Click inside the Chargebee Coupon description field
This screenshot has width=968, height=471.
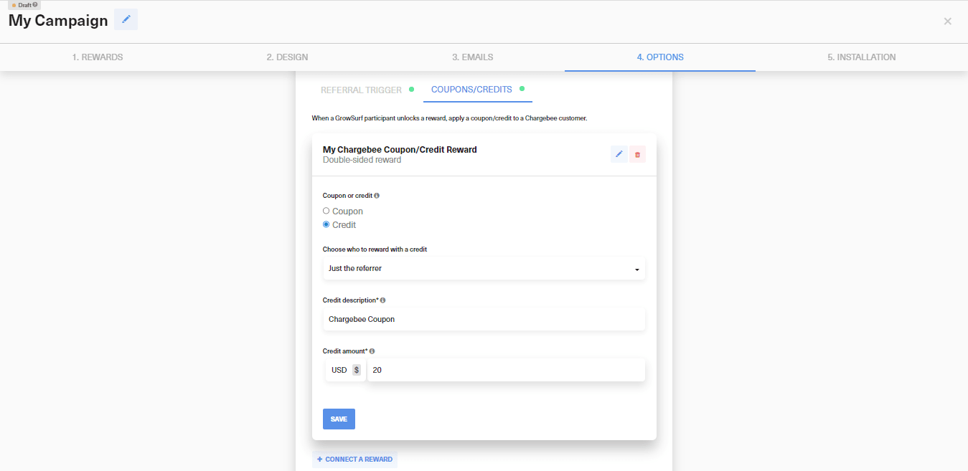pos(484,319)
